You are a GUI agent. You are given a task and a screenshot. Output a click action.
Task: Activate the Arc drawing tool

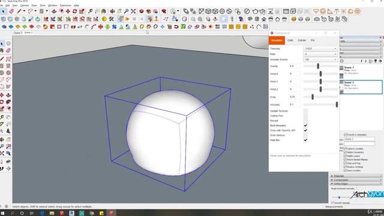tap(30, 11)
